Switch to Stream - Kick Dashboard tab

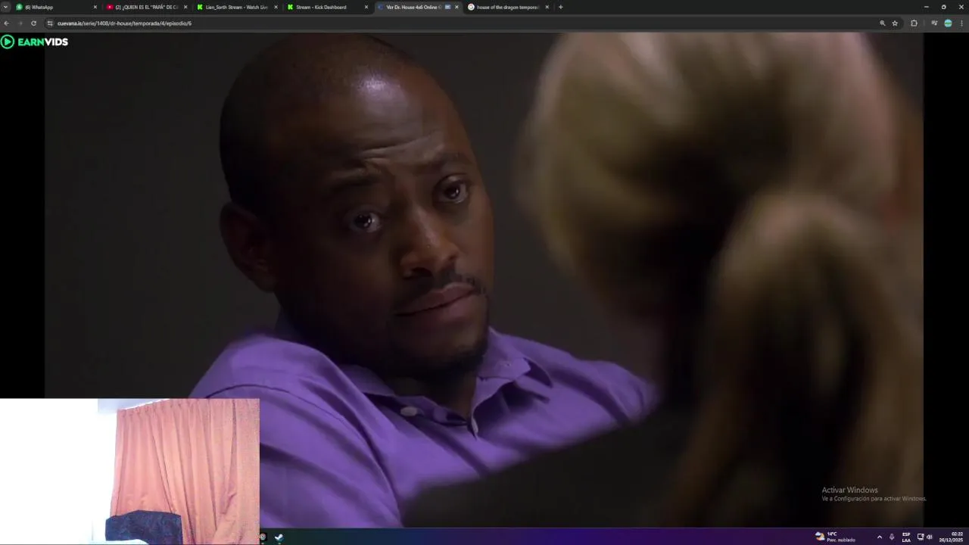click(x=326, y=7)
